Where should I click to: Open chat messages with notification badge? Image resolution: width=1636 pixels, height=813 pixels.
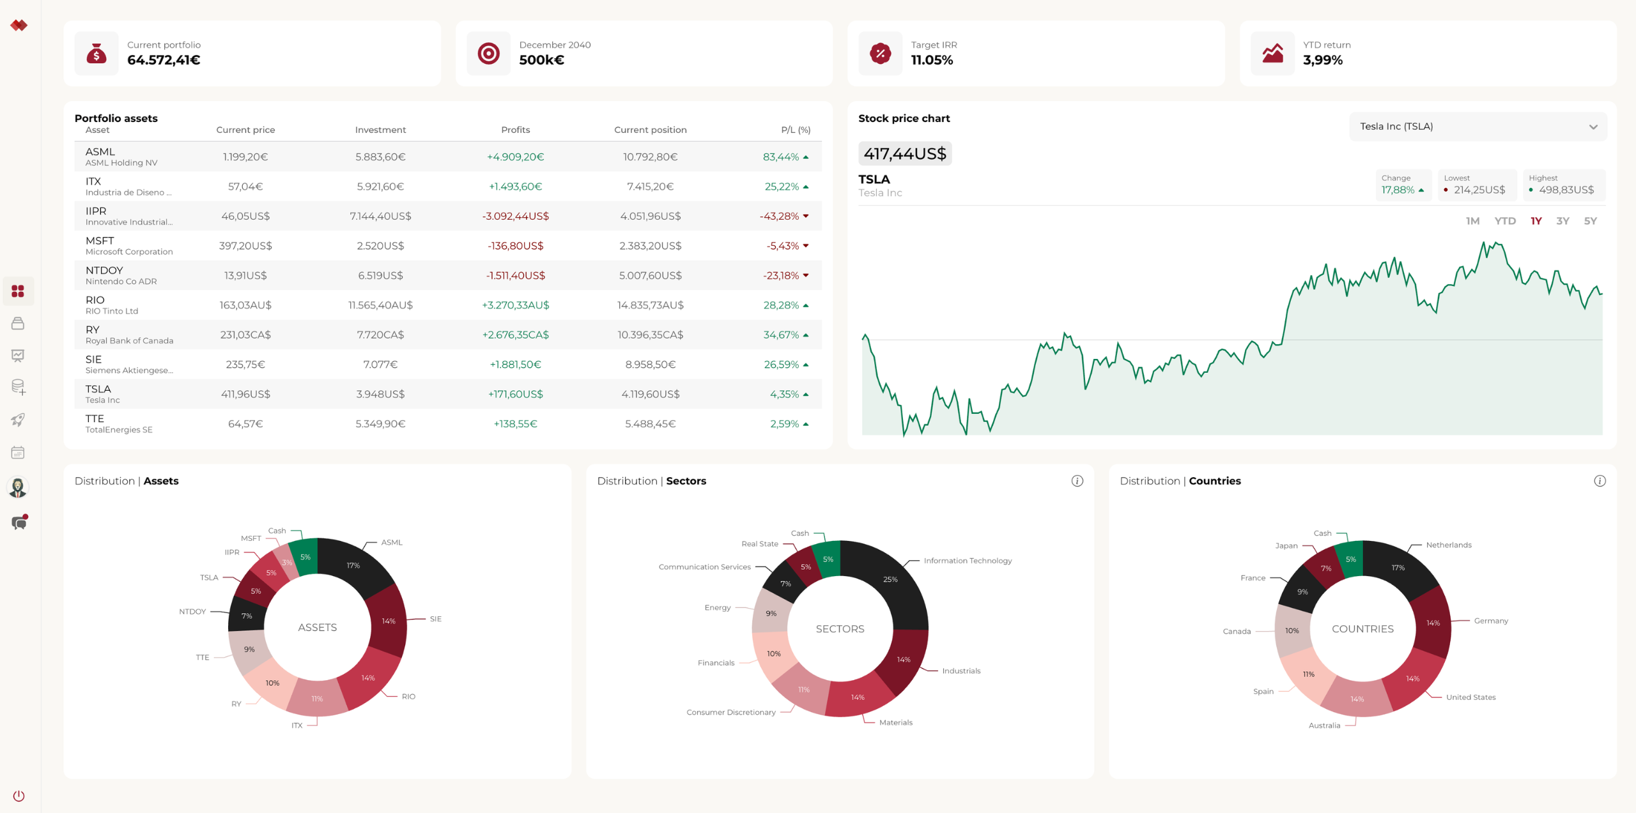(19, 522)
